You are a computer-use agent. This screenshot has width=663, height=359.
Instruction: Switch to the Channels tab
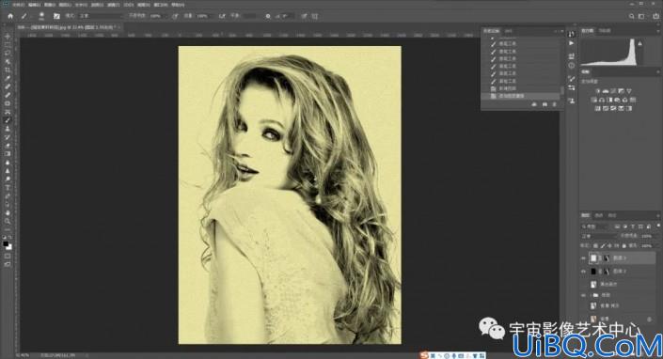[599, 215]
